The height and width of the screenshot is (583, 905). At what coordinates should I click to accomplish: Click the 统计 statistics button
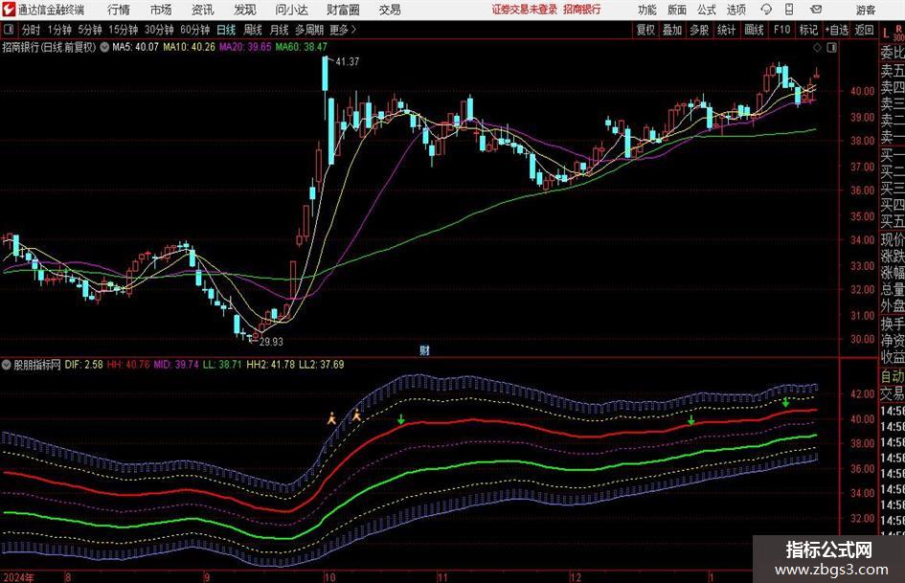point(726,30)
